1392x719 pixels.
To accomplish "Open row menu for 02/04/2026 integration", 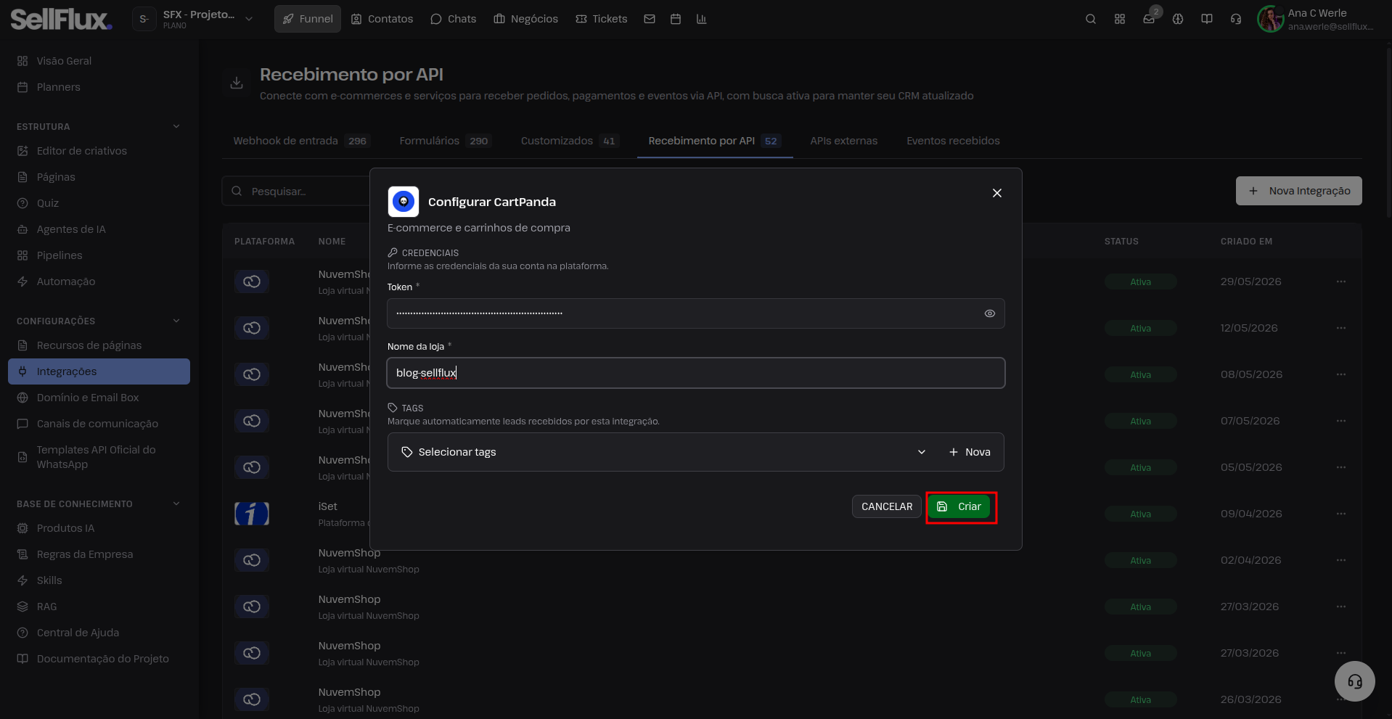I will click(1341, 560).
